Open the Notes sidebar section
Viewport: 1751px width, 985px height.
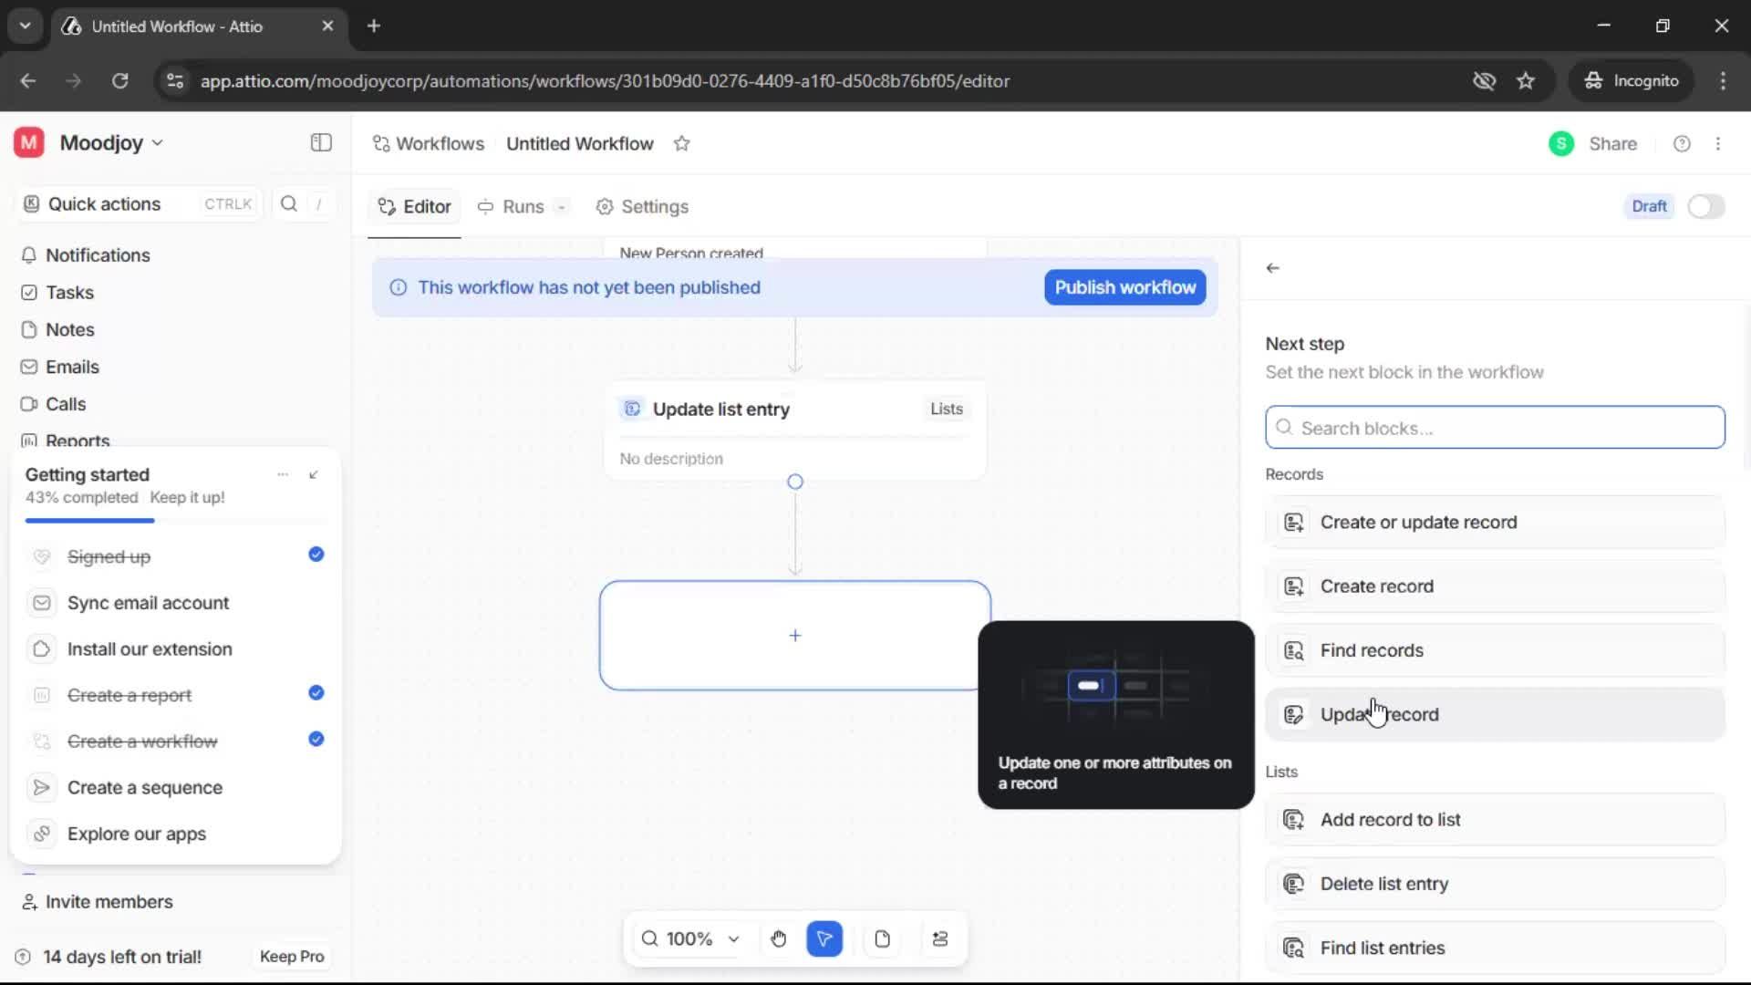click(x=68, y=329)
